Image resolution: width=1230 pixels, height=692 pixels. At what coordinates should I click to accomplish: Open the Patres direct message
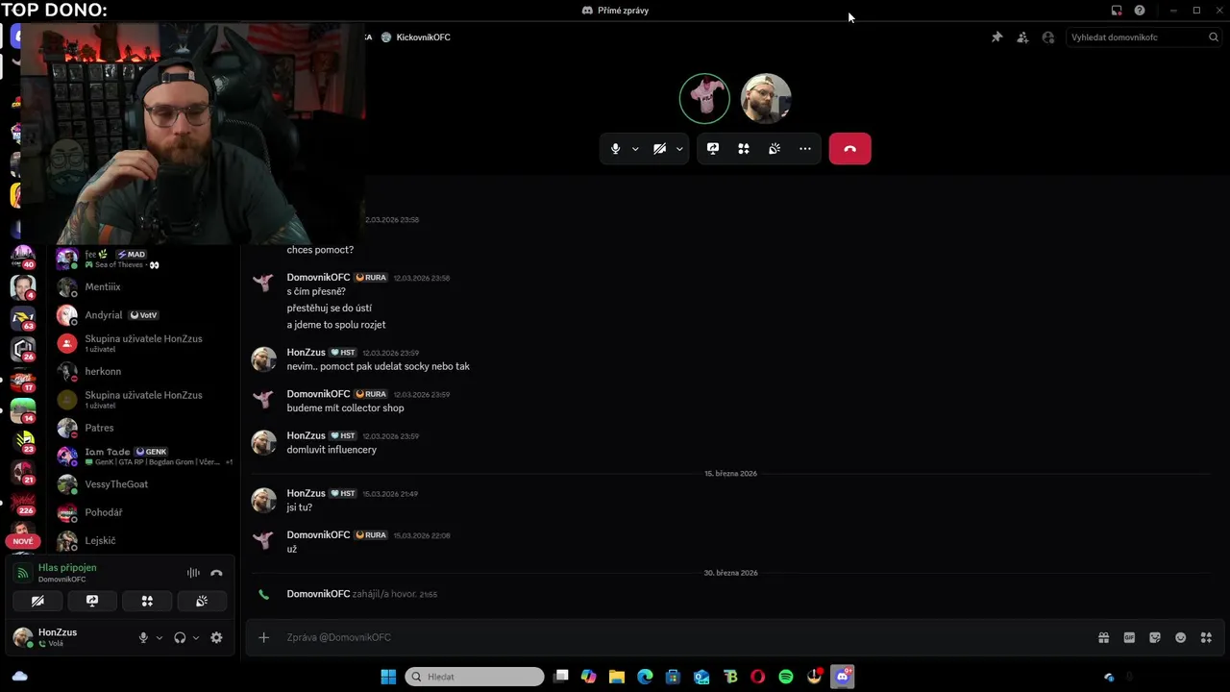144,429
